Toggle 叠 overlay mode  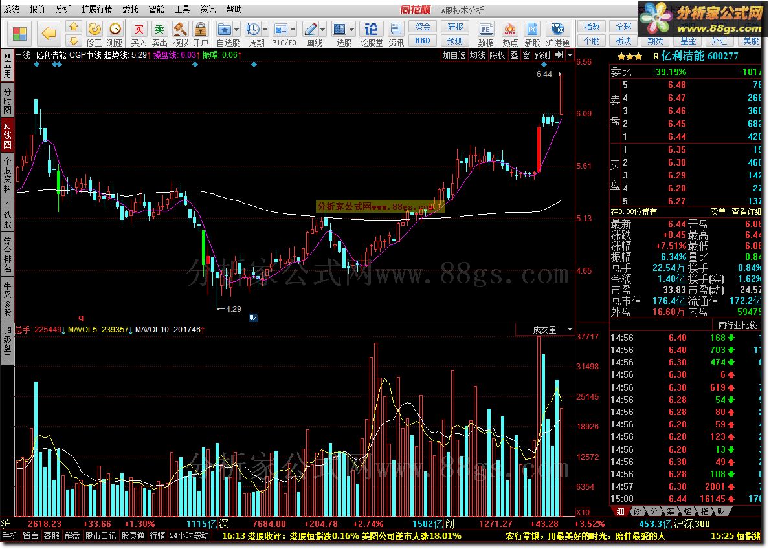tap(514, 56)
